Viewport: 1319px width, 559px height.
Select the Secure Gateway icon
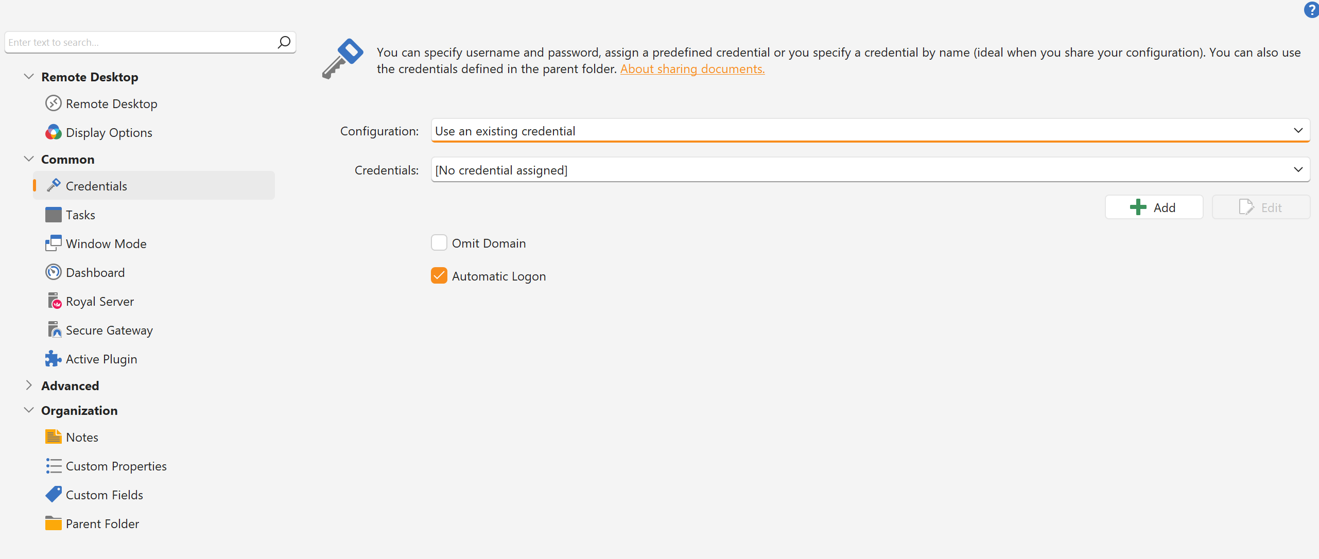pos(54,330)
